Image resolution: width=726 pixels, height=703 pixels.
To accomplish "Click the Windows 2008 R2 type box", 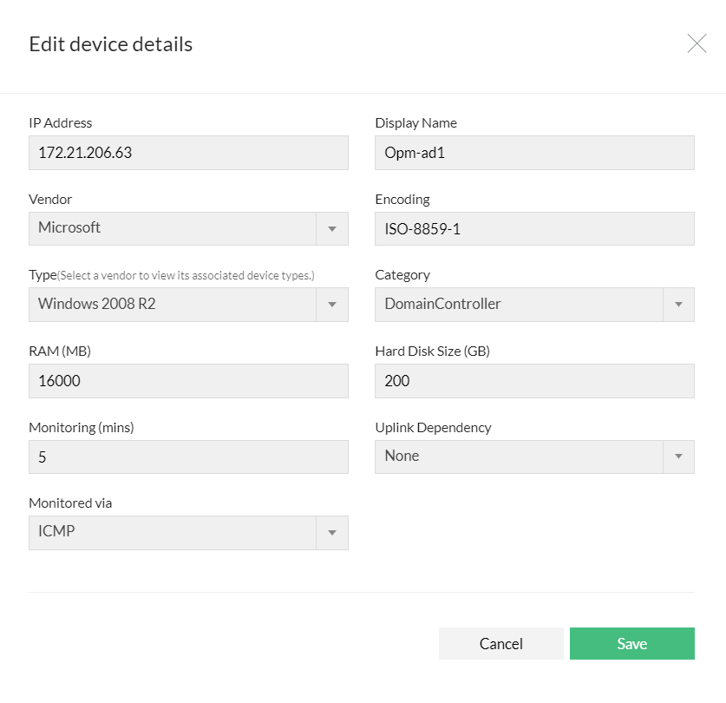I will point(172,305).
